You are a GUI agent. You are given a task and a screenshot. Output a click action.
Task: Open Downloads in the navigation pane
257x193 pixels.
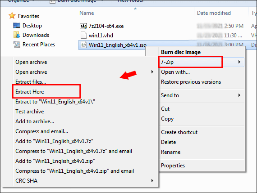[x=36, y=35]
